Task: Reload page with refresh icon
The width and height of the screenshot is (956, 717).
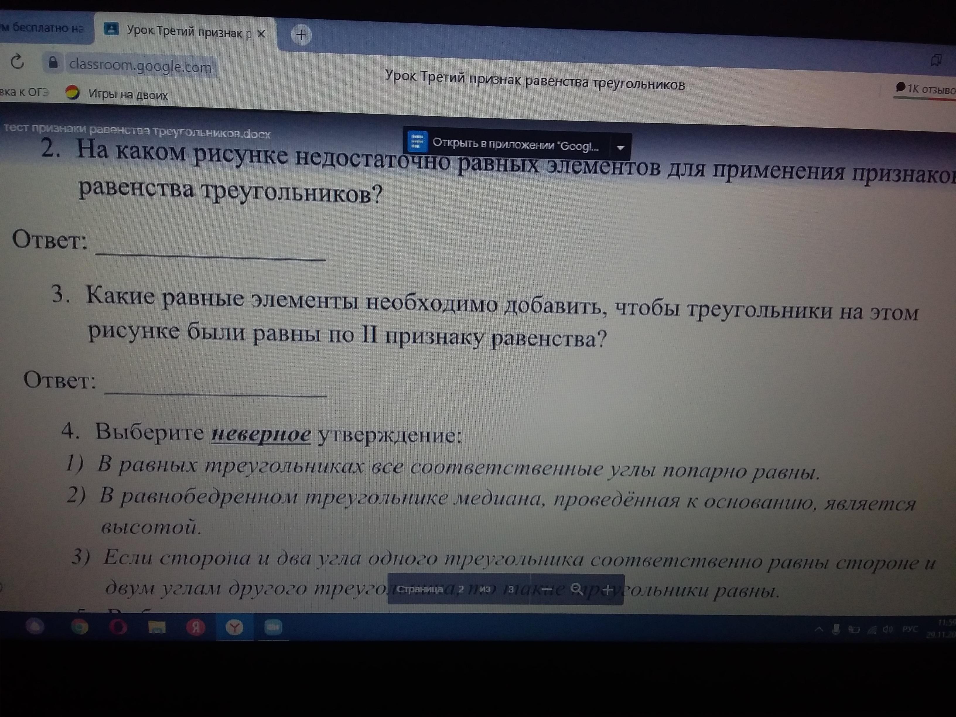Action: tap(17, 62)
